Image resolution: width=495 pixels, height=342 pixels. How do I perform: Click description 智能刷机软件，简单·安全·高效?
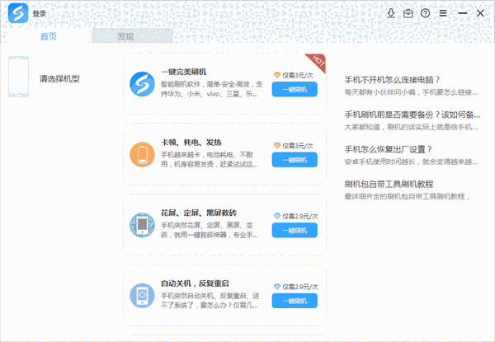pyautogui.click(x=211, y=89)
